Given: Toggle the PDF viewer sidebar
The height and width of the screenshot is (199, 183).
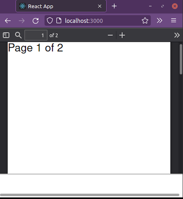Looking at the screenshot, I should pos(6,35).
